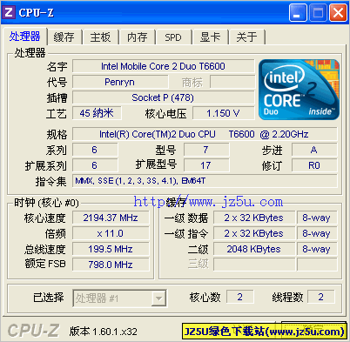Minimize the CPU-Z window

[298, 13]
